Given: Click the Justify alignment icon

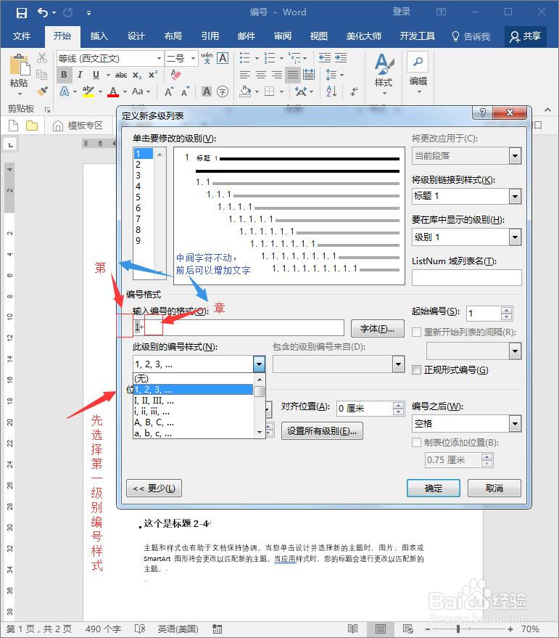Looking at the screenshot, I should point(293,75).
